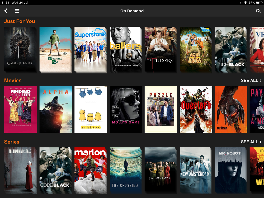Image resolution: width=264 pixels, height=198 pixels.
Task: Open the Mr. Robot series poster
Action: pyautogui.click(x=231, y=171)
